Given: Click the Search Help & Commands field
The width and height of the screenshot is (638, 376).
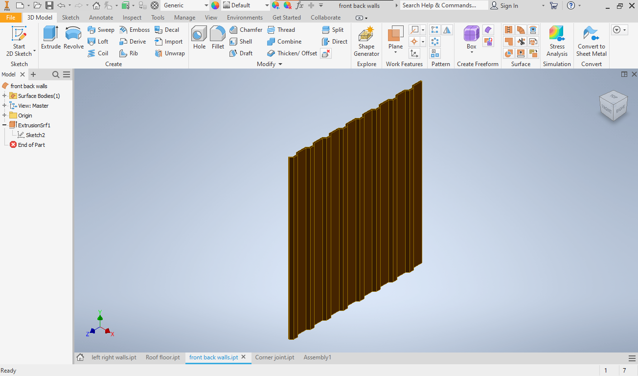Looking at the screenshot, I should tap(444, 5).
